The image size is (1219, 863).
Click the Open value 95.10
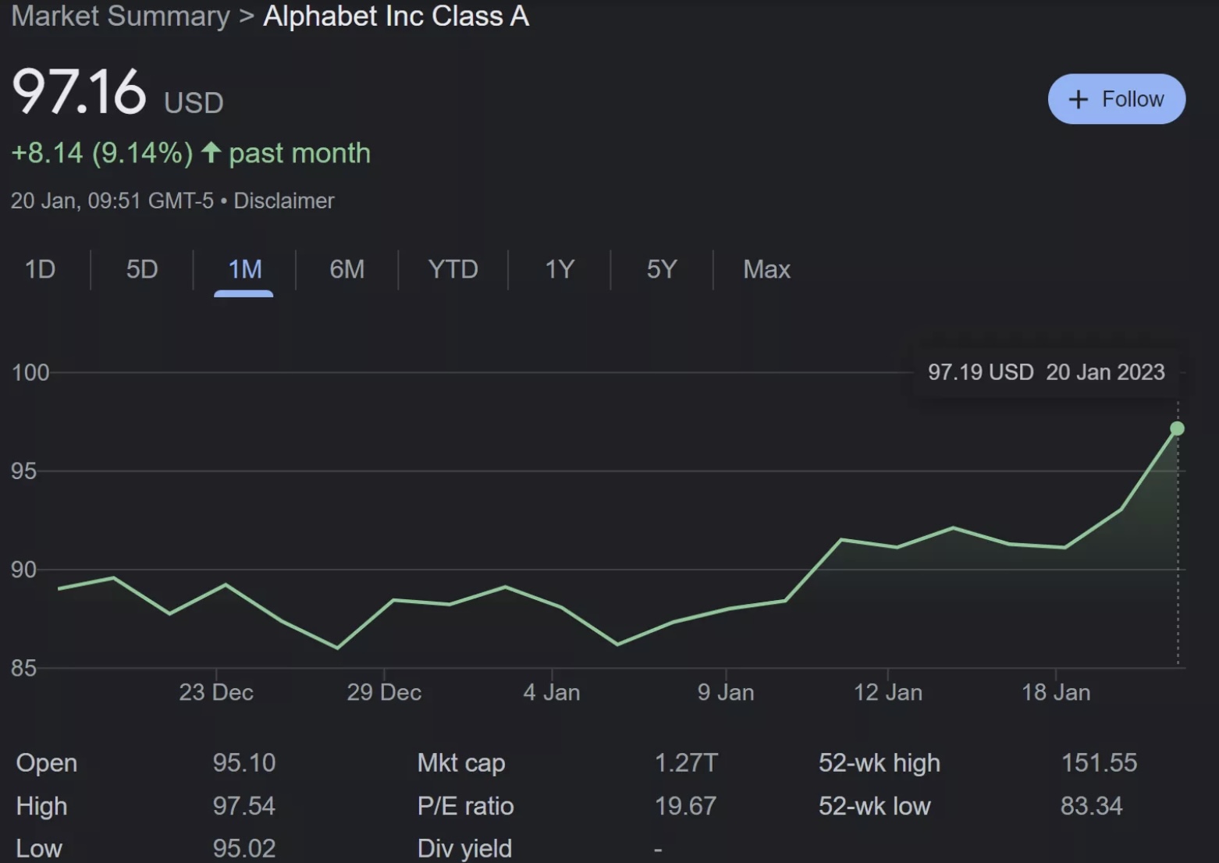coord(244,762)
